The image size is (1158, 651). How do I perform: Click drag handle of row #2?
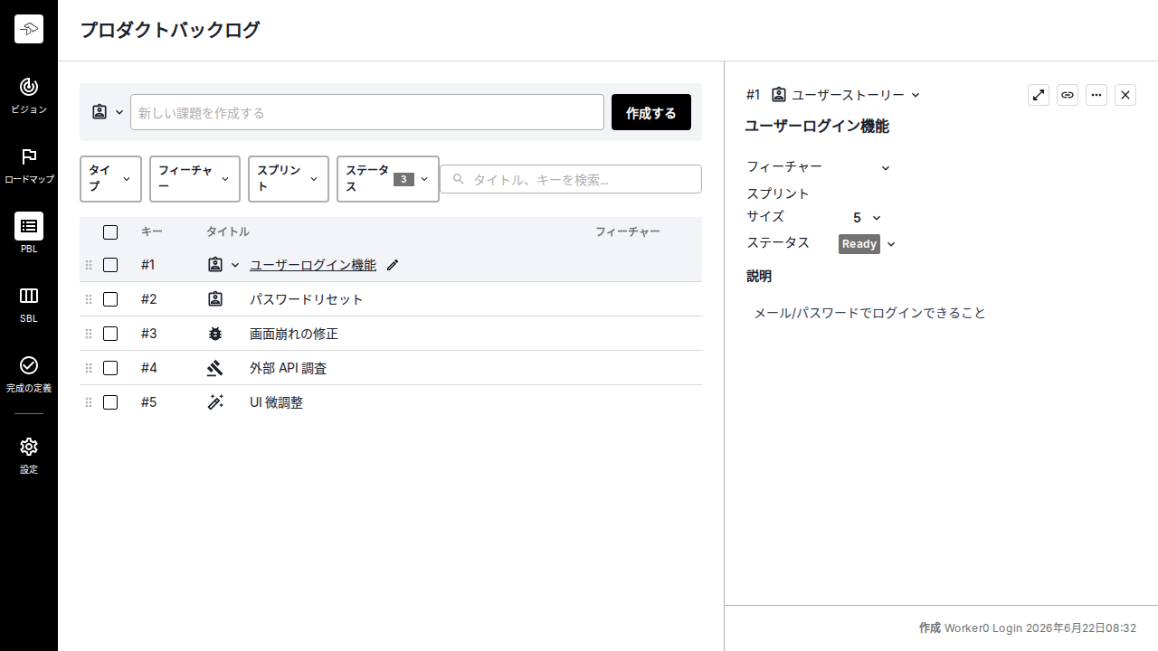coord(89,299)
